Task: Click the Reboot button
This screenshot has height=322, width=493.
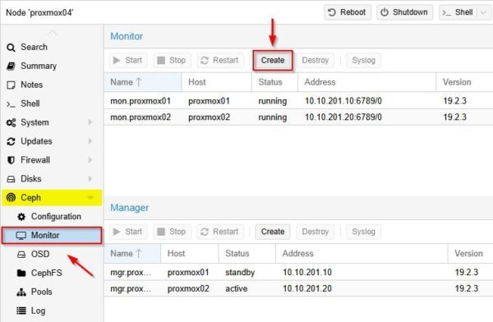Action: pos(348,12)
